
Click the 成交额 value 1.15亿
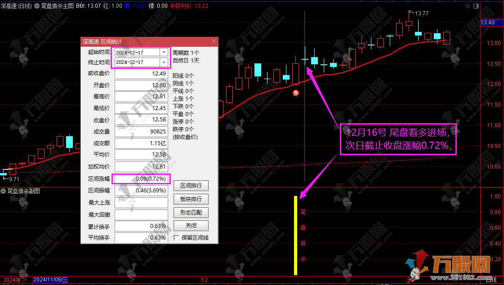[x=142, y=143]
